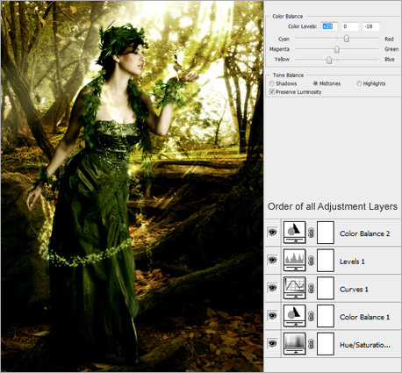Viewport: 402px width, 373px height.
Task: Click the chain link on Curves 1
Action: (x=312, y=288)
